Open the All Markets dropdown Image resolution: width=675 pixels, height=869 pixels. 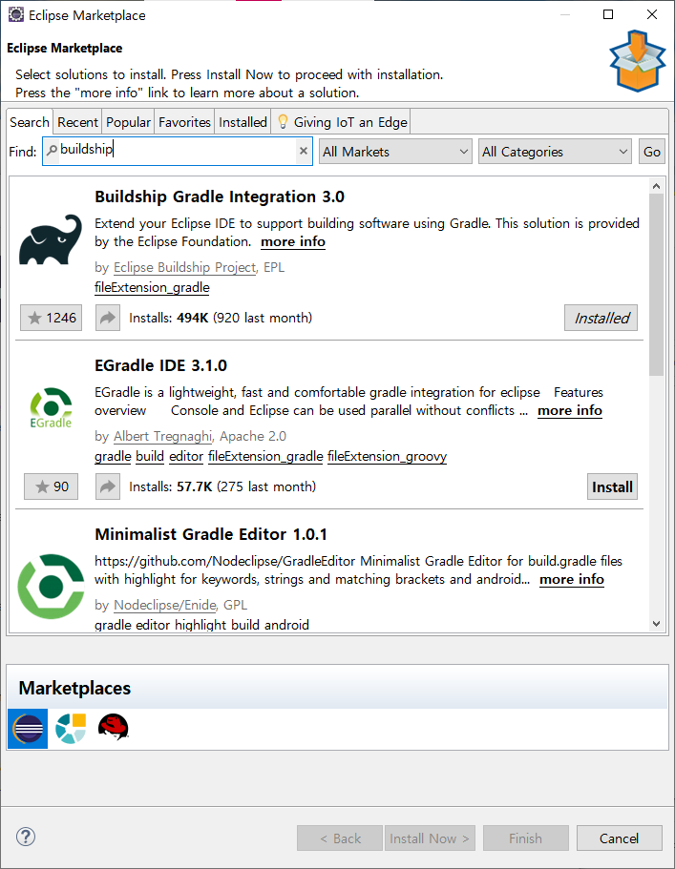[x=395, y=152]
